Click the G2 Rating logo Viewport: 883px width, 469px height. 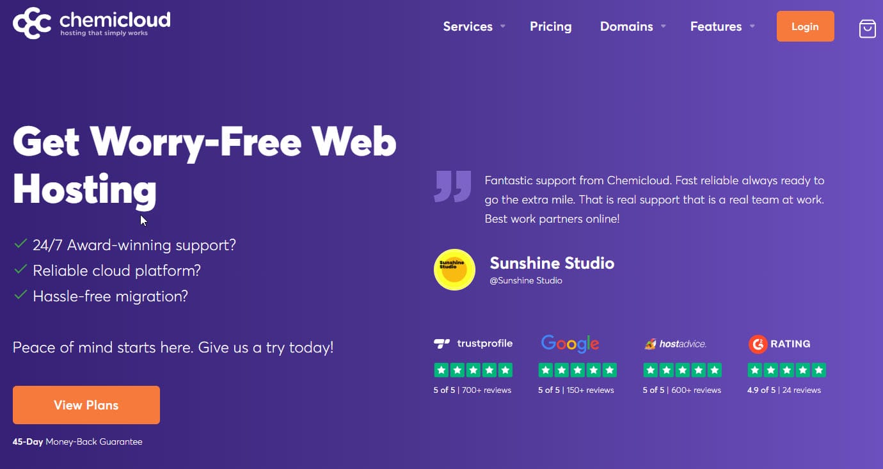tap(779, 344)
